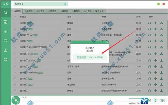This screenshot has height=105, width=168.
Task: Click the 时长 column header
Action: coord(138,17)
